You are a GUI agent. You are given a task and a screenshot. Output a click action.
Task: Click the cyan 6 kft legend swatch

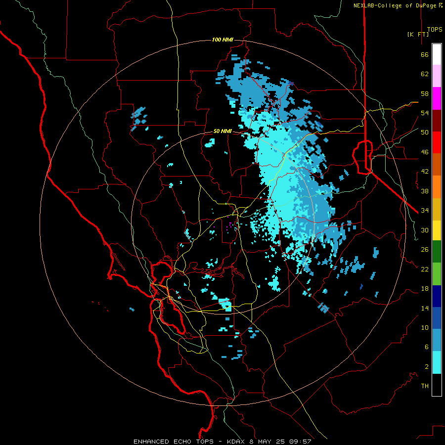(437, 362)
